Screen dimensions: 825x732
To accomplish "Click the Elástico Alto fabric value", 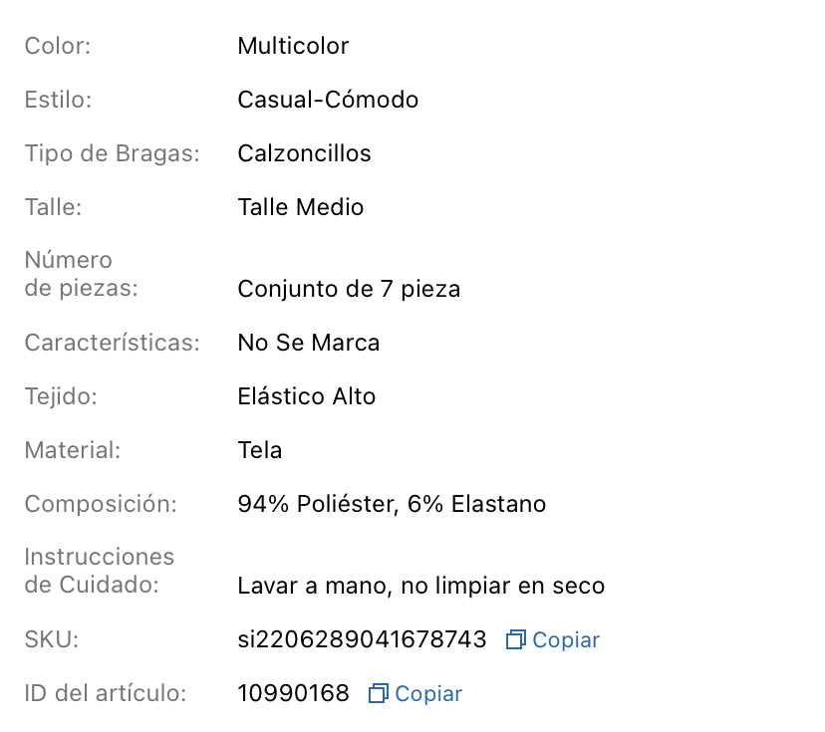I will click(x=306, y=396).
